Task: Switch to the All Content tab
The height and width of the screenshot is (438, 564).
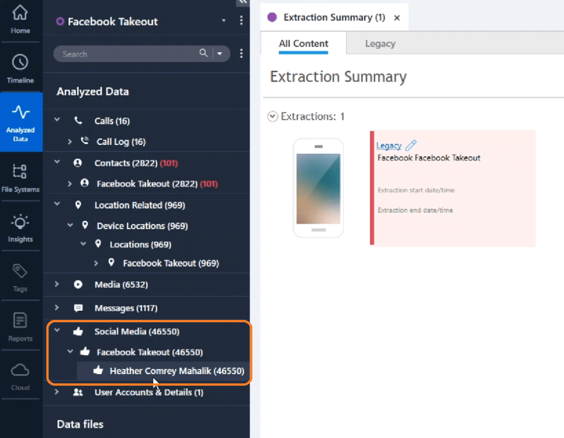Action: click(x=303, y=44)
